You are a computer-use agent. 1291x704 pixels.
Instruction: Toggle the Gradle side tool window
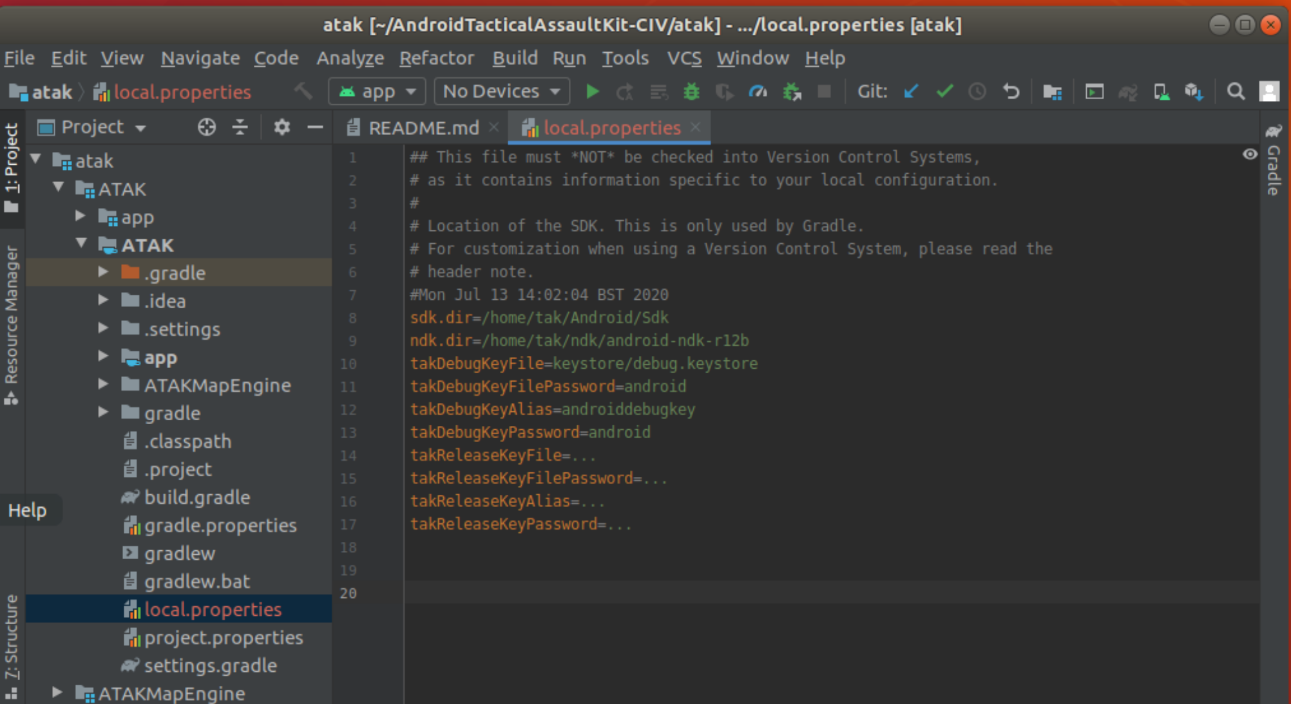1274,161
